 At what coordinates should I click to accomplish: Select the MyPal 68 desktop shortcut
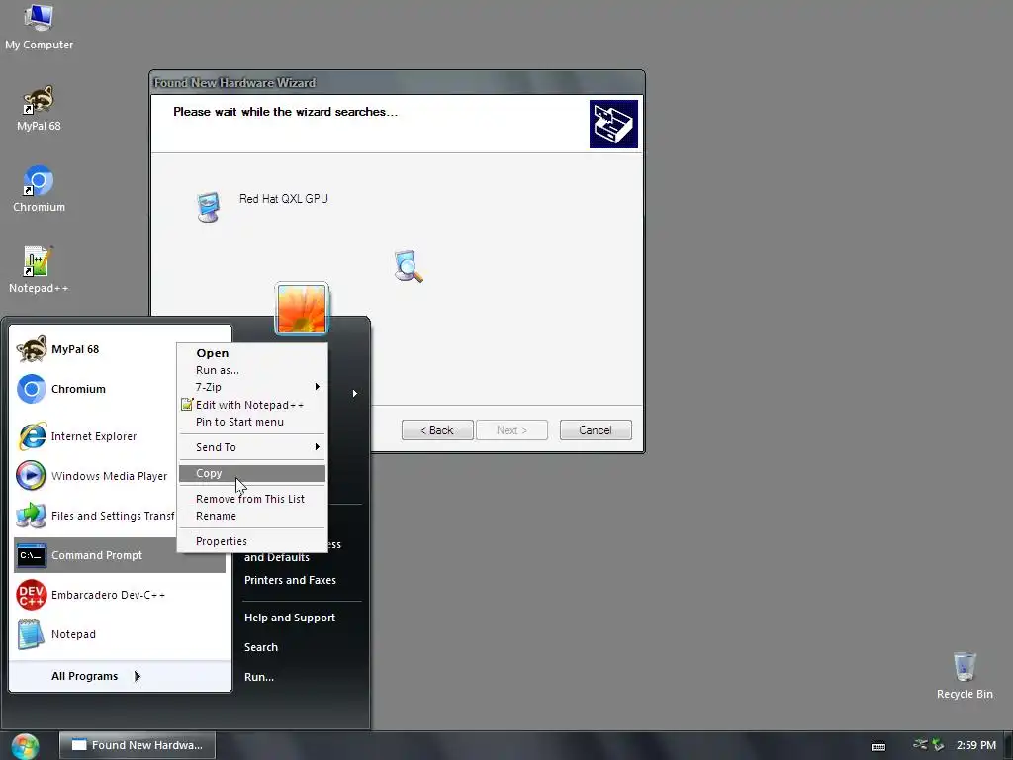(x=39, y=109)
